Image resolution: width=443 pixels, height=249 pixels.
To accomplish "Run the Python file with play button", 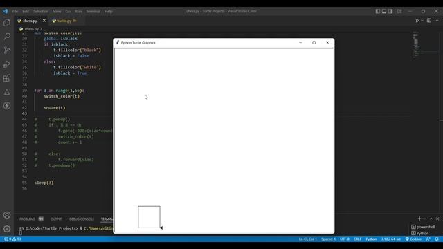I will [417, 21].
